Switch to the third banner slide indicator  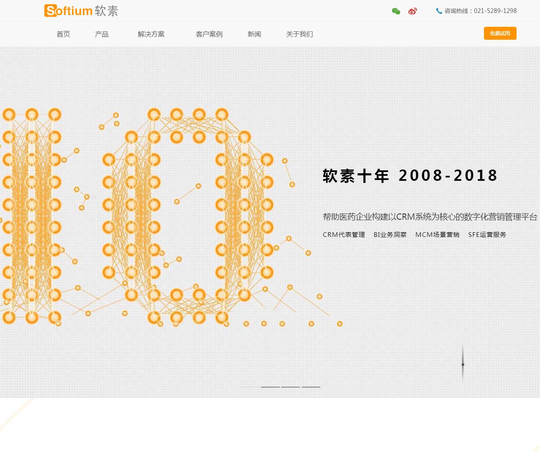pyautogui.click(x=291, y=387)
